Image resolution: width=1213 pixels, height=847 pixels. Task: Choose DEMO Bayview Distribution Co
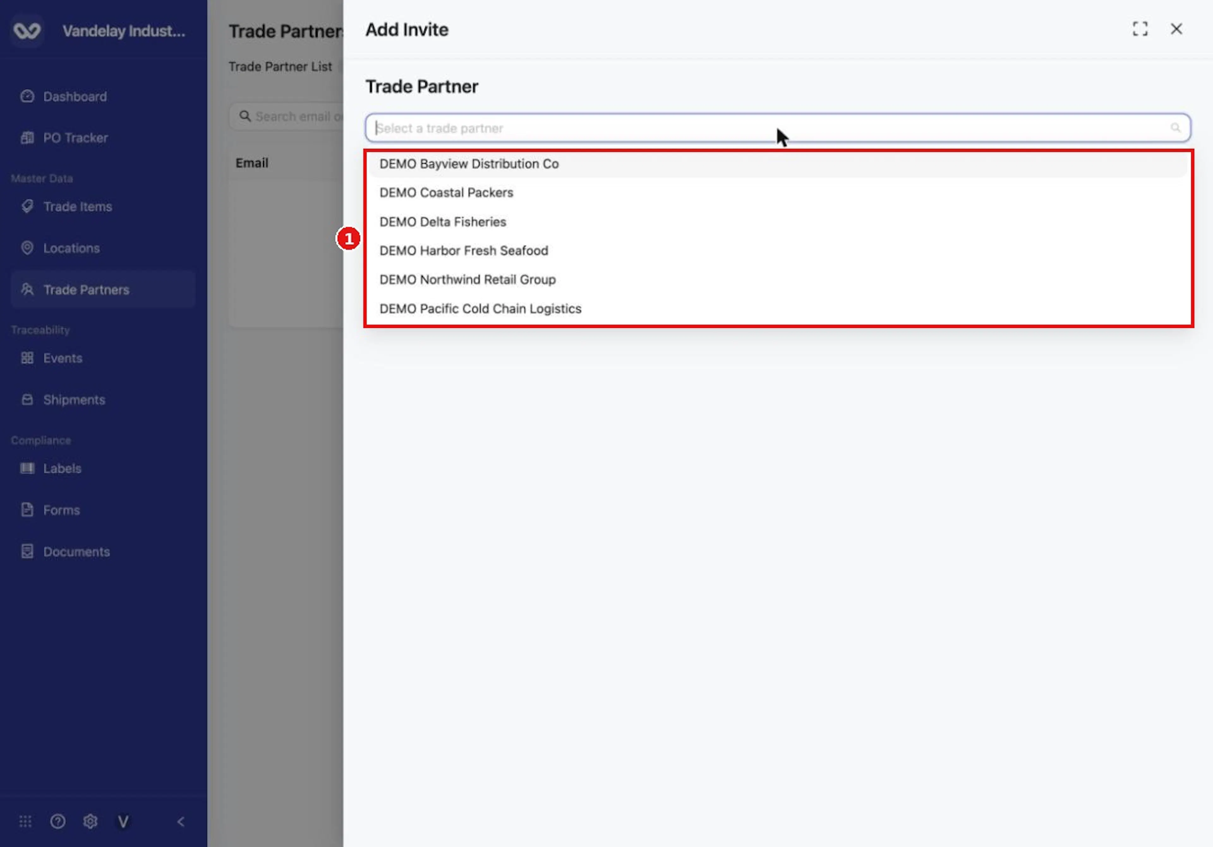click(x=778, y=164)
